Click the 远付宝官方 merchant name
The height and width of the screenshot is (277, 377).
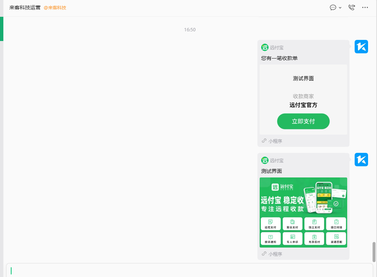pyautogui.click(x=303, y=105)
